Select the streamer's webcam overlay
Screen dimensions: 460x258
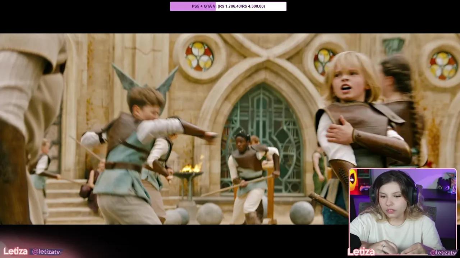[403, 212]
